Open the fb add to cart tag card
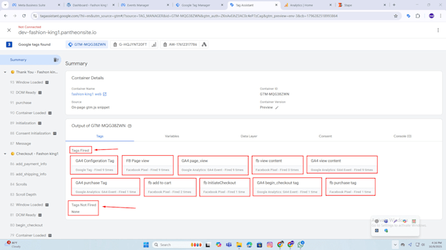The image size is (446, 250). click(170, 187)
